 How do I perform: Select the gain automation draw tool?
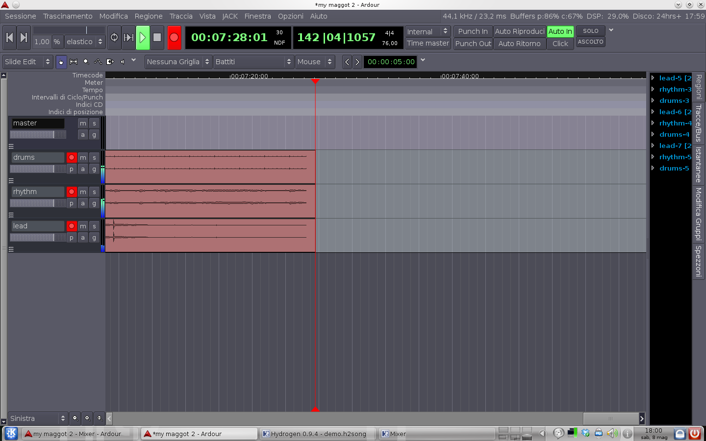[98, 62]
